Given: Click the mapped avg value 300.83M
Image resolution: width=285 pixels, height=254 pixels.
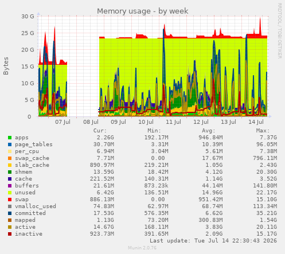Looking at the screenshot, I should [210, 220].
